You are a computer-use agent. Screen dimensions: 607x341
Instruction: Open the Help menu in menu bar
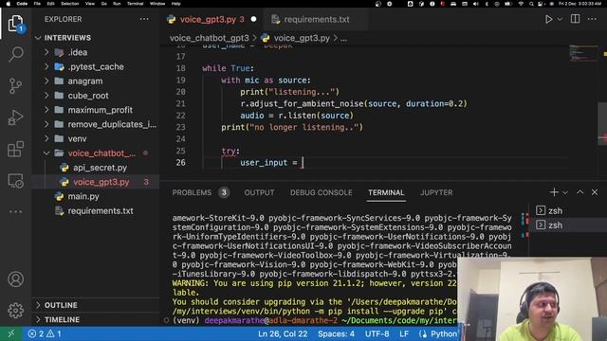tap(175, 4)
